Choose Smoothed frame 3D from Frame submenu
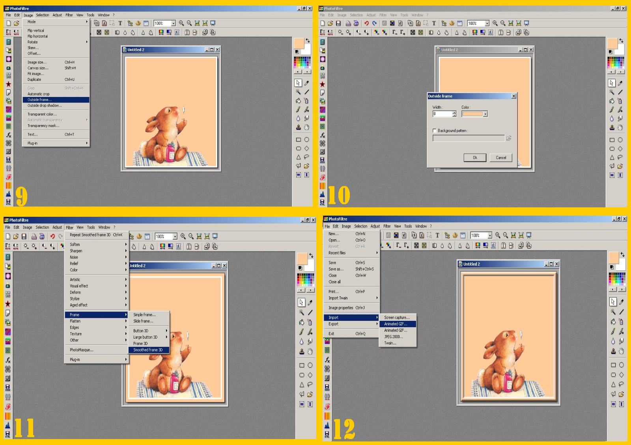This screenshot has width=631, height=445. point(148,350)
